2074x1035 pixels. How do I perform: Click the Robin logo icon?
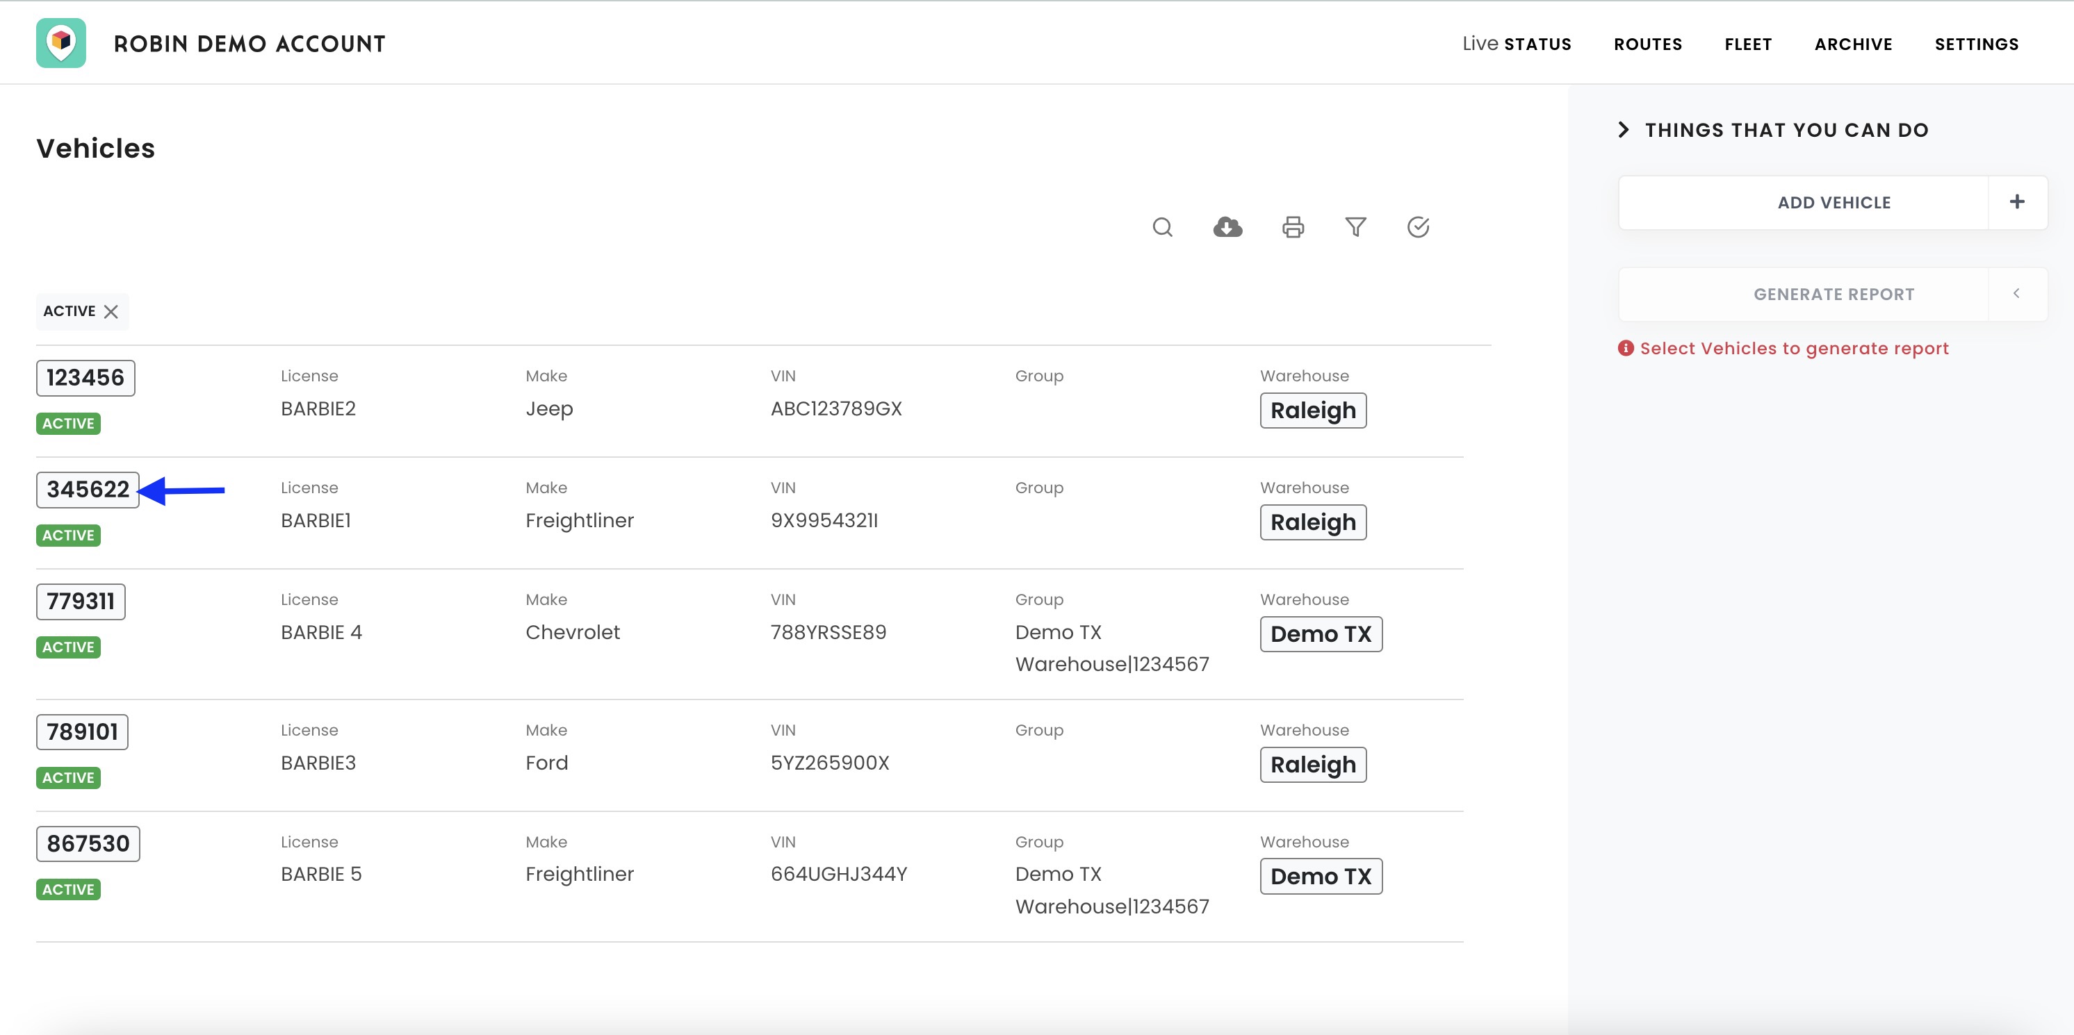pyautogui.click(x=61, y=42)
